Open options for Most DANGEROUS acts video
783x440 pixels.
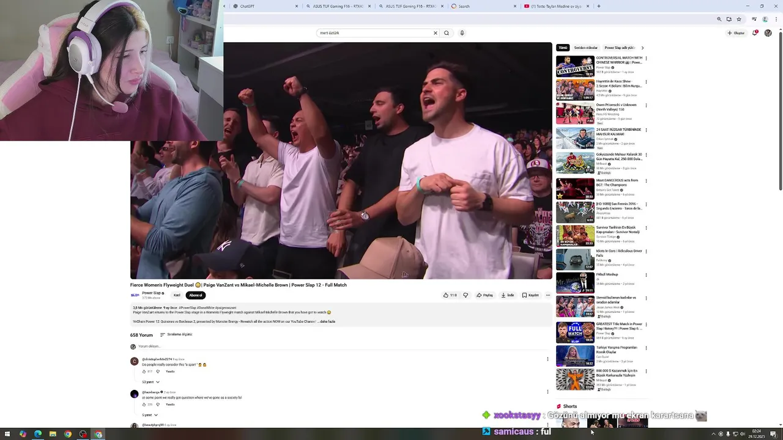646,181
